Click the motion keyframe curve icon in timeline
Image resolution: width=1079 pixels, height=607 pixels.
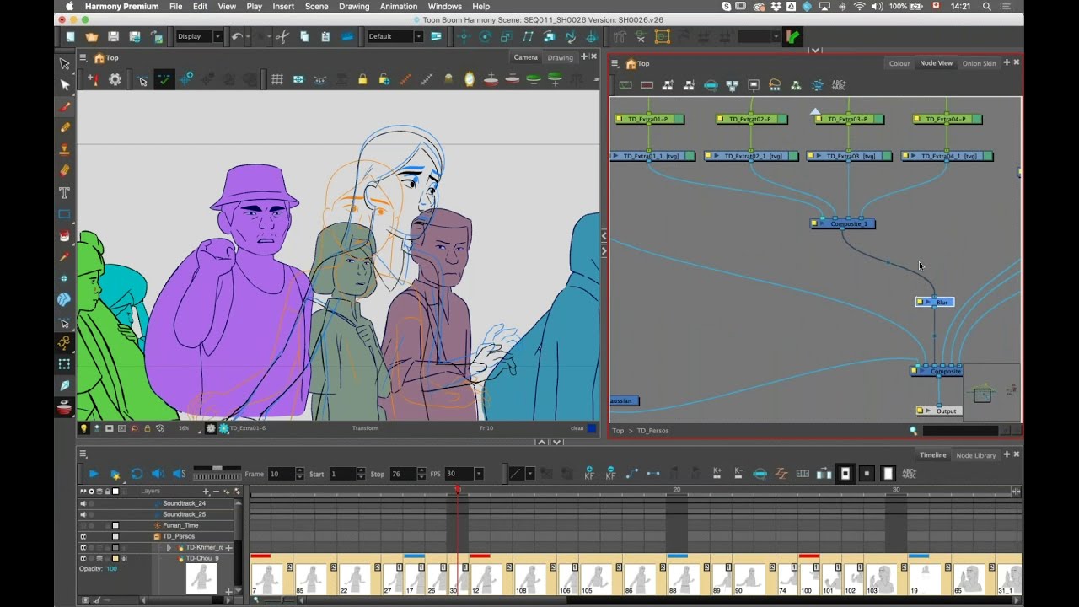pos(631,474)
